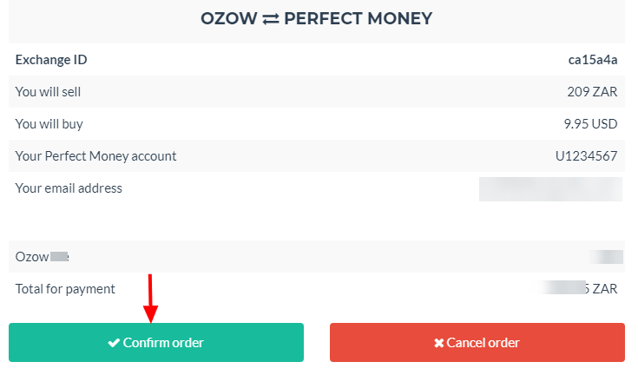This screenshot has height=375, width=638.
Task: Click the X icon on Cancel order
Action: coord(438,343)
